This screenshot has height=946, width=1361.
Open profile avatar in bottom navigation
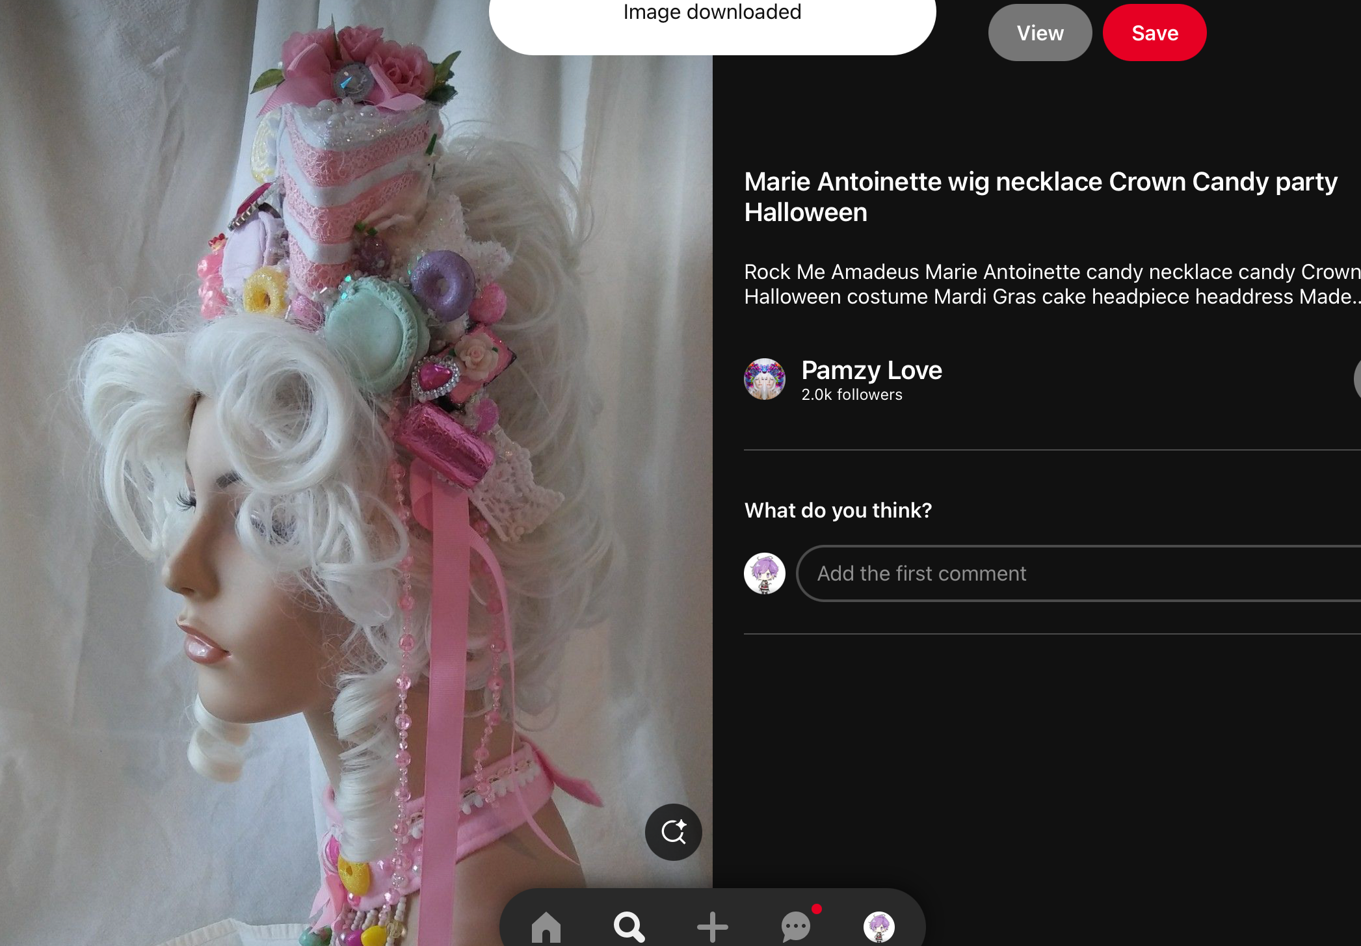(879, 927)
